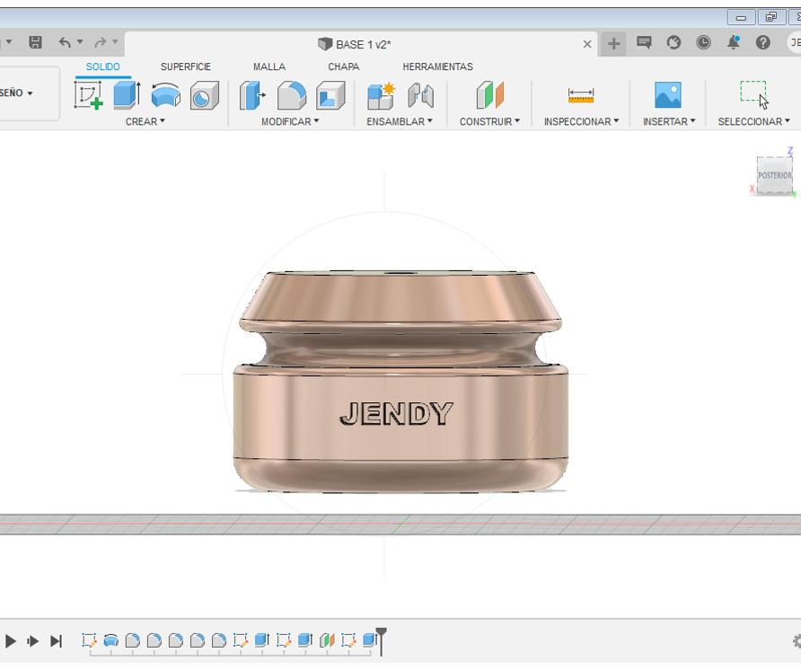Open the MODIFICAR dropdown

[289, 121]
